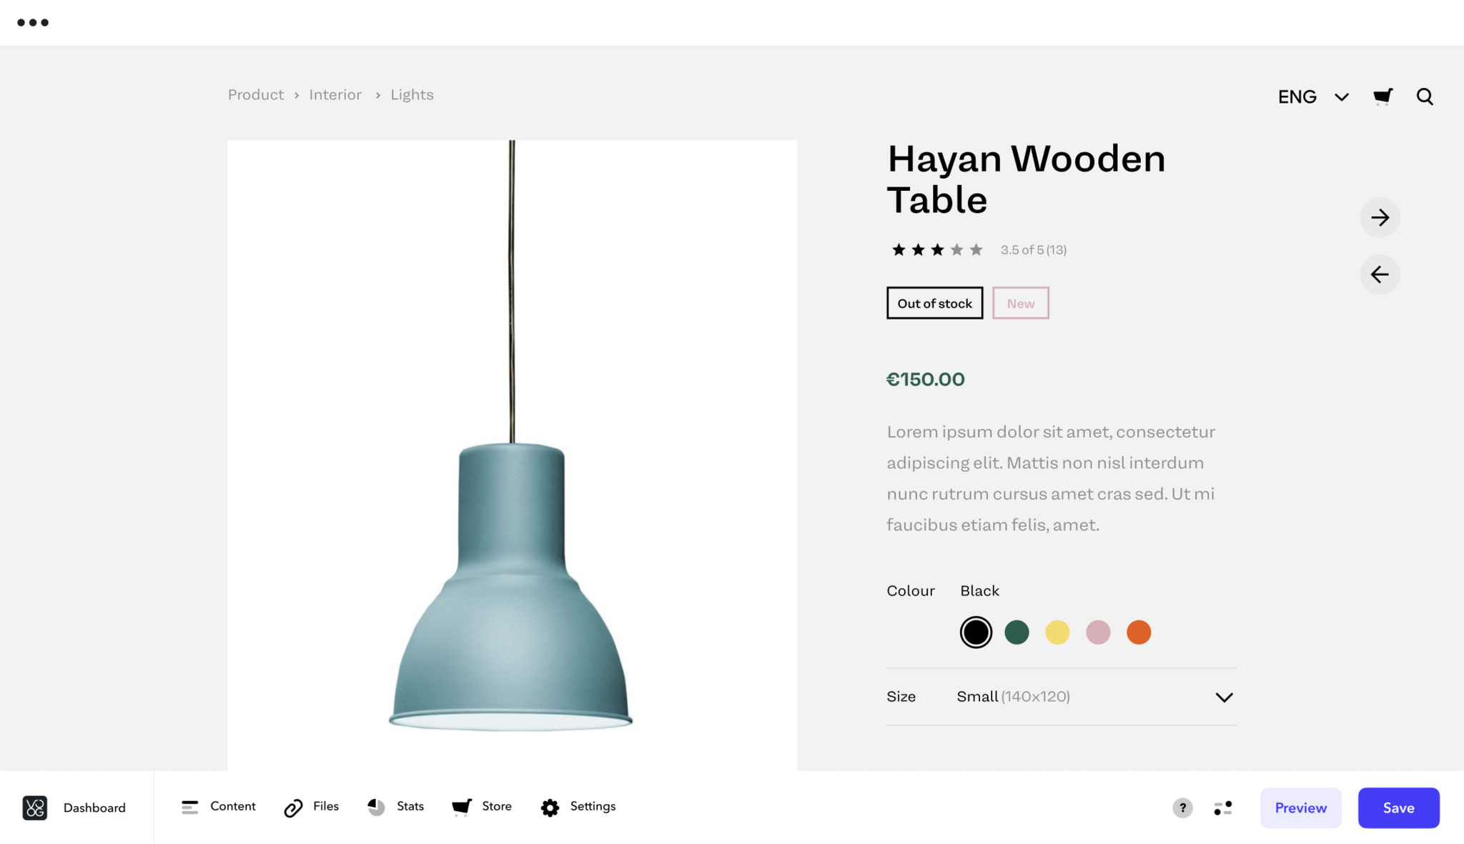Open the Content menu item
This screenshot has height=844, width=1464.
pyautogui.click(x=218, y=807)
